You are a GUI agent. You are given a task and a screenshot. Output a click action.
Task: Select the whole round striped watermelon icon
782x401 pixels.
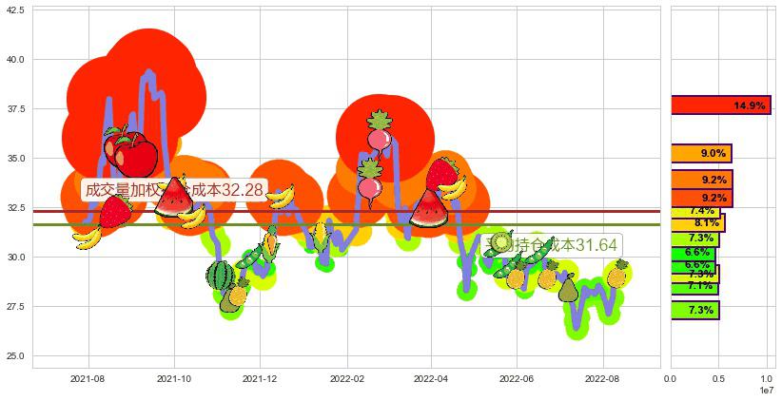(221, 276)
